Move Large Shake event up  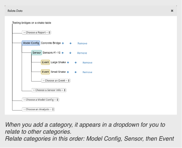point(68,62)
